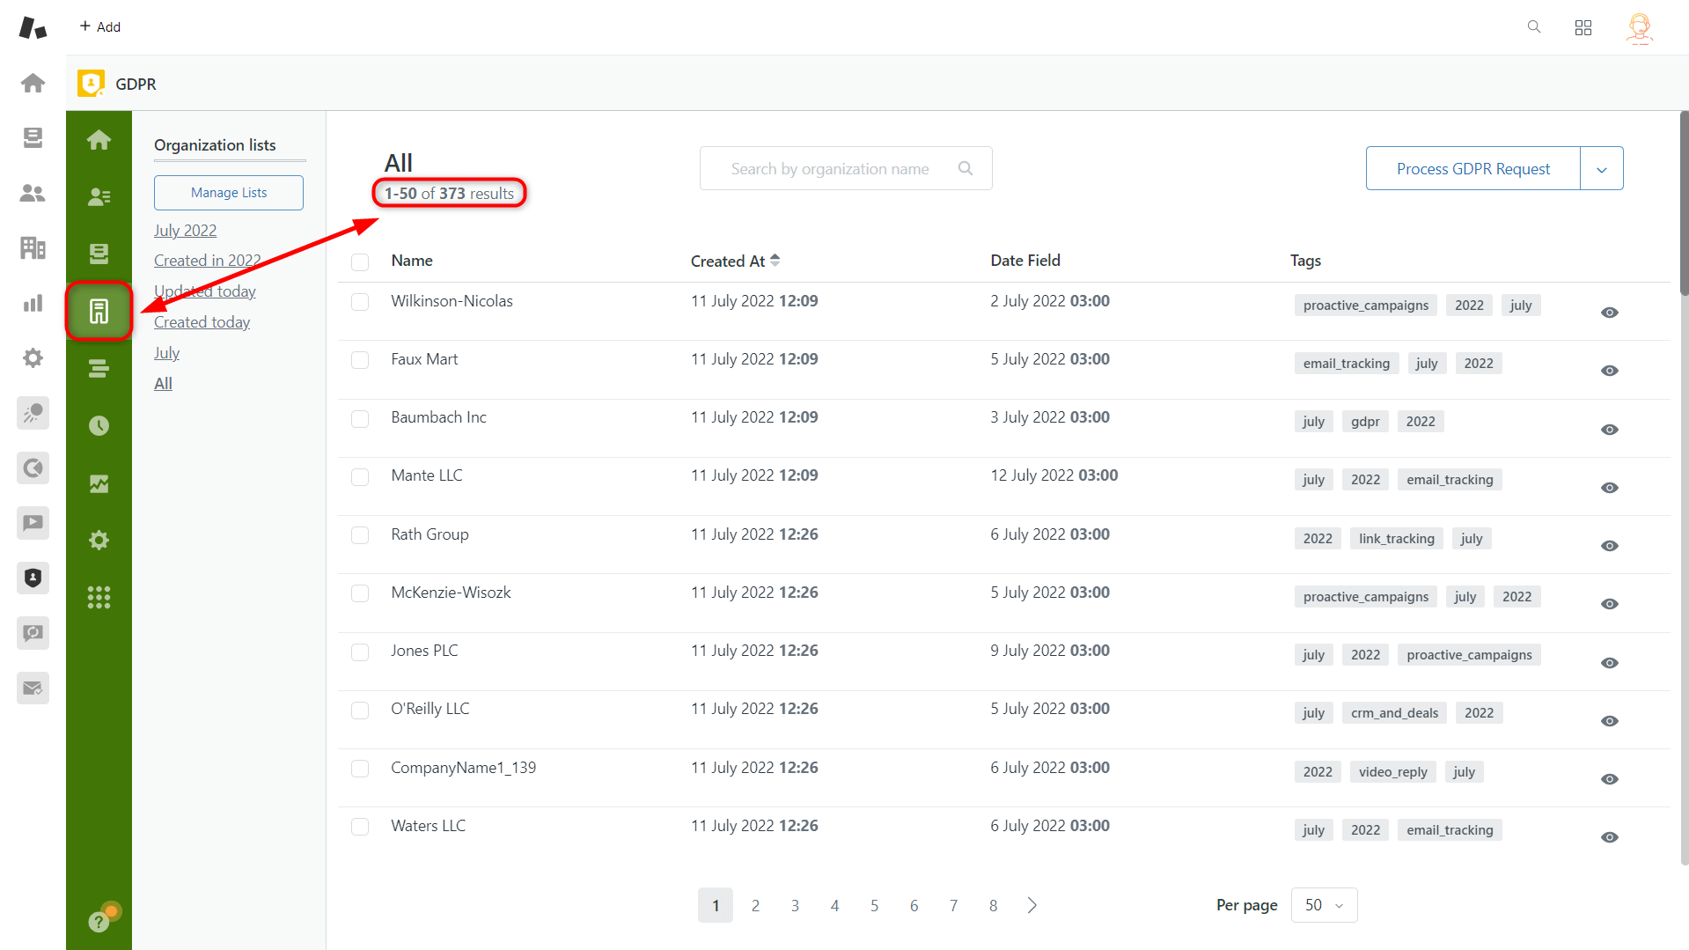Viewport: 1689px width, 950px height.
Task: Check the O'Reilly LLC row checkbox
Action: click(360, 710)
